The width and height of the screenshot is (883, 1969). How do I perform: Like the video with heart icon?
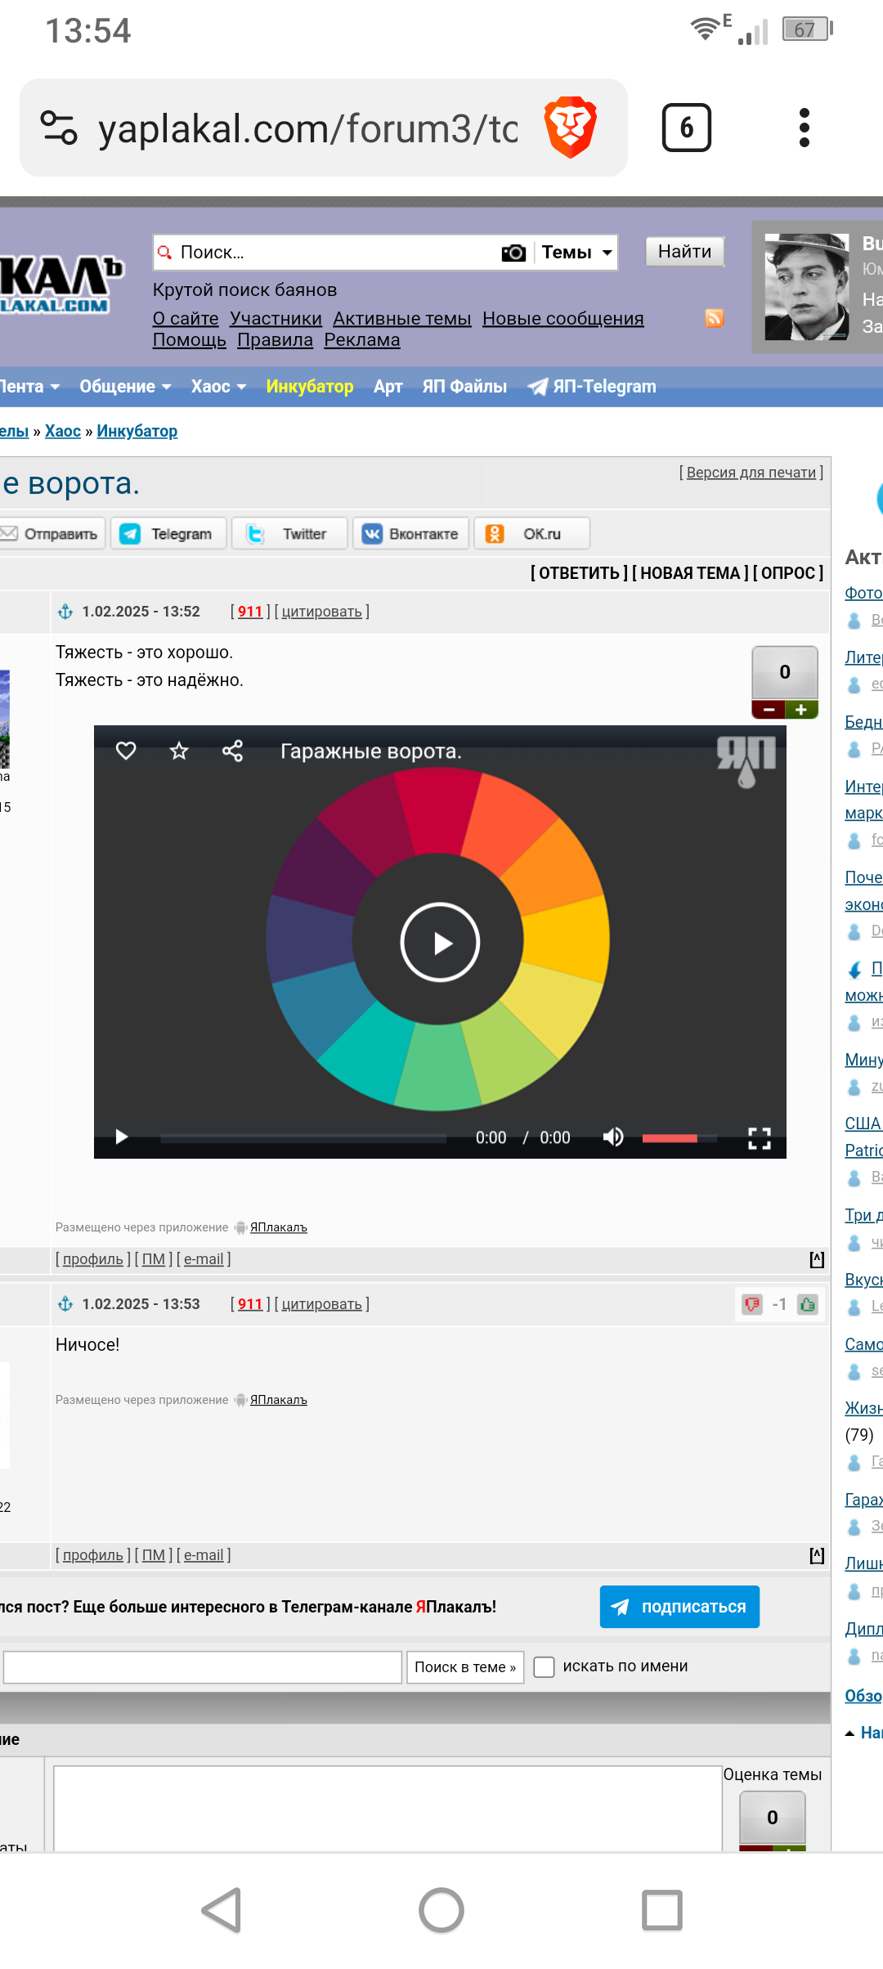pos(126,751)
